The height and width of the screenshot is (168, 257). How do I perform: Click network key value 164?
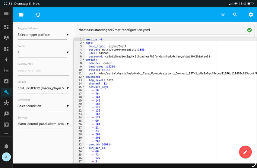[98, 97]
